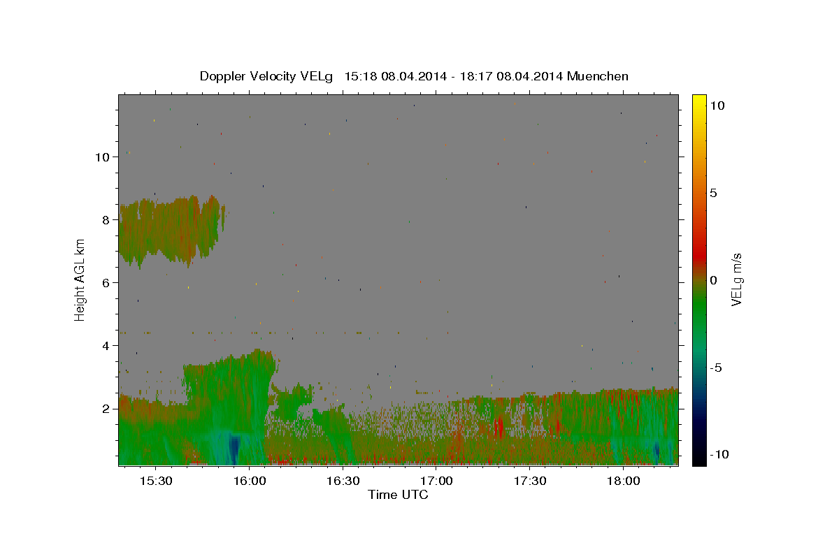The height and width of the screenshot is (559, 839).
Task: Click the height tick label 10
Action: pos(103,157)
